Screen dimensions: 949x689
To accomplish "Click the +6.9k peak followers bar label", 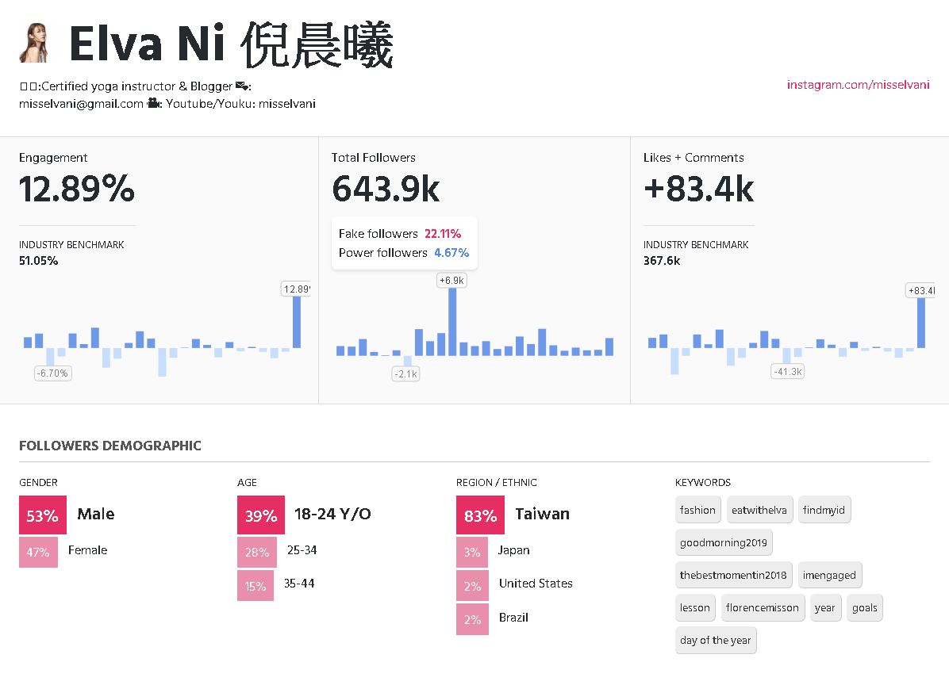I will [x=451, y=281].
